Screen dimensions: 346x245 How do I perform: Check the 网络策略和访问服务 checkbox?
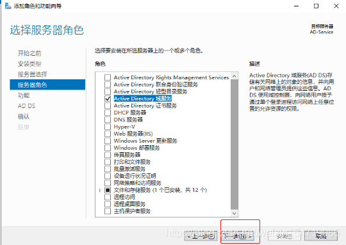tap(108, 183)
